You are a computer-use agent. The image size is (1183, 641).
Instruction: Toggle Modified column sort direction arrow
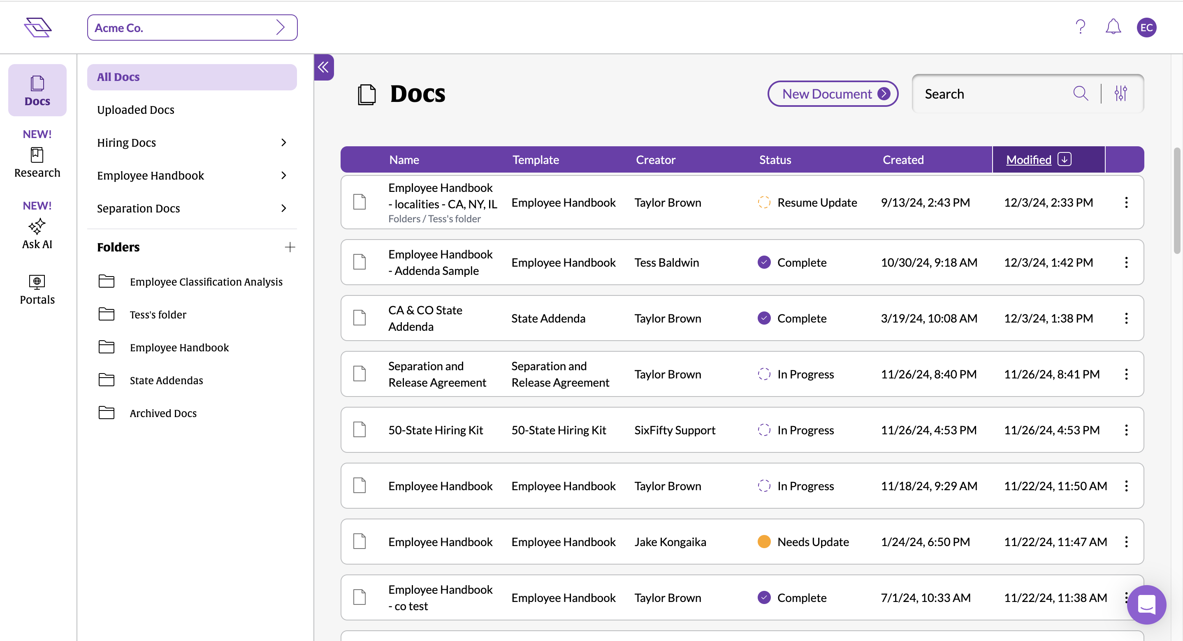1064,159
